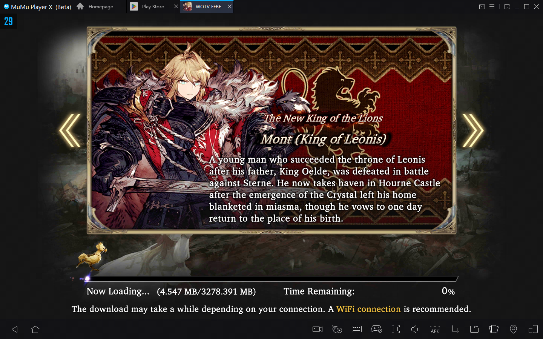
Task: Mute the emulator volume icon
Action: pyautogui.click(x=415, y=329)
